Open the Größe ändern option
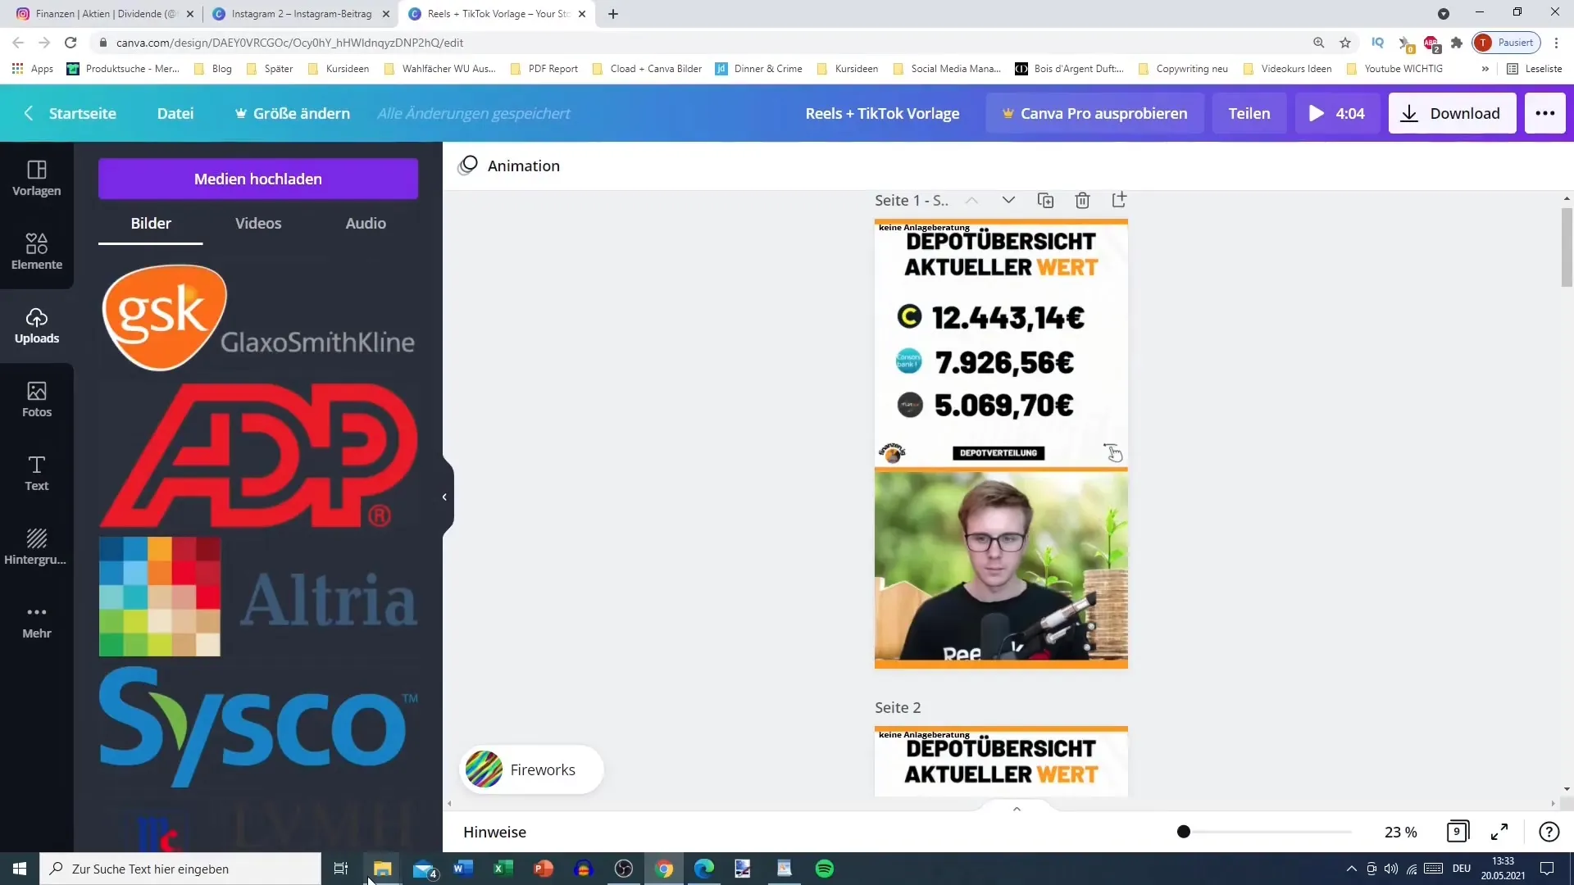This screenshot has width=1574, height=885. [293, 113]
